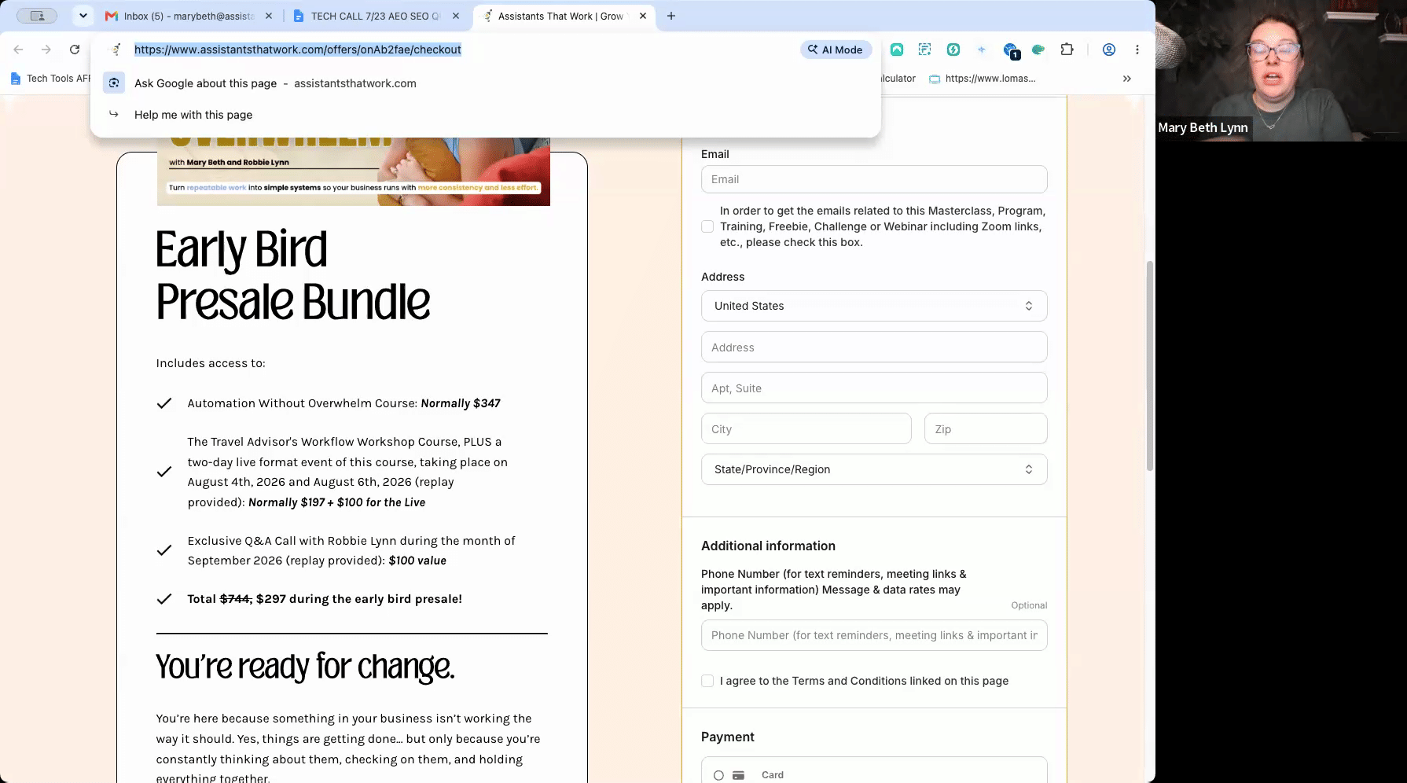The image size is (1407, 783).
Task: Open the green lightning bolt extension
Action: click(953, 50)
